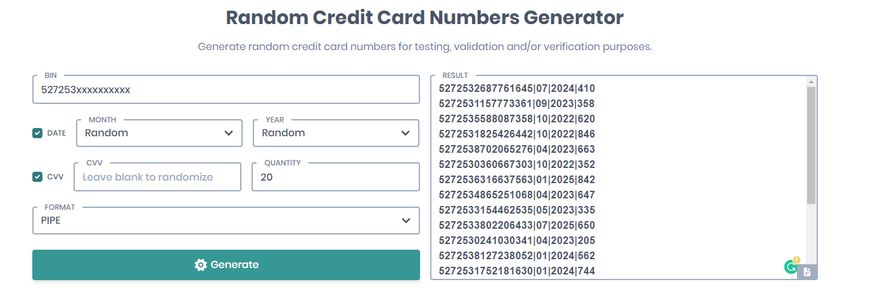Uncheck the CVV checkbox

(37, 177)
